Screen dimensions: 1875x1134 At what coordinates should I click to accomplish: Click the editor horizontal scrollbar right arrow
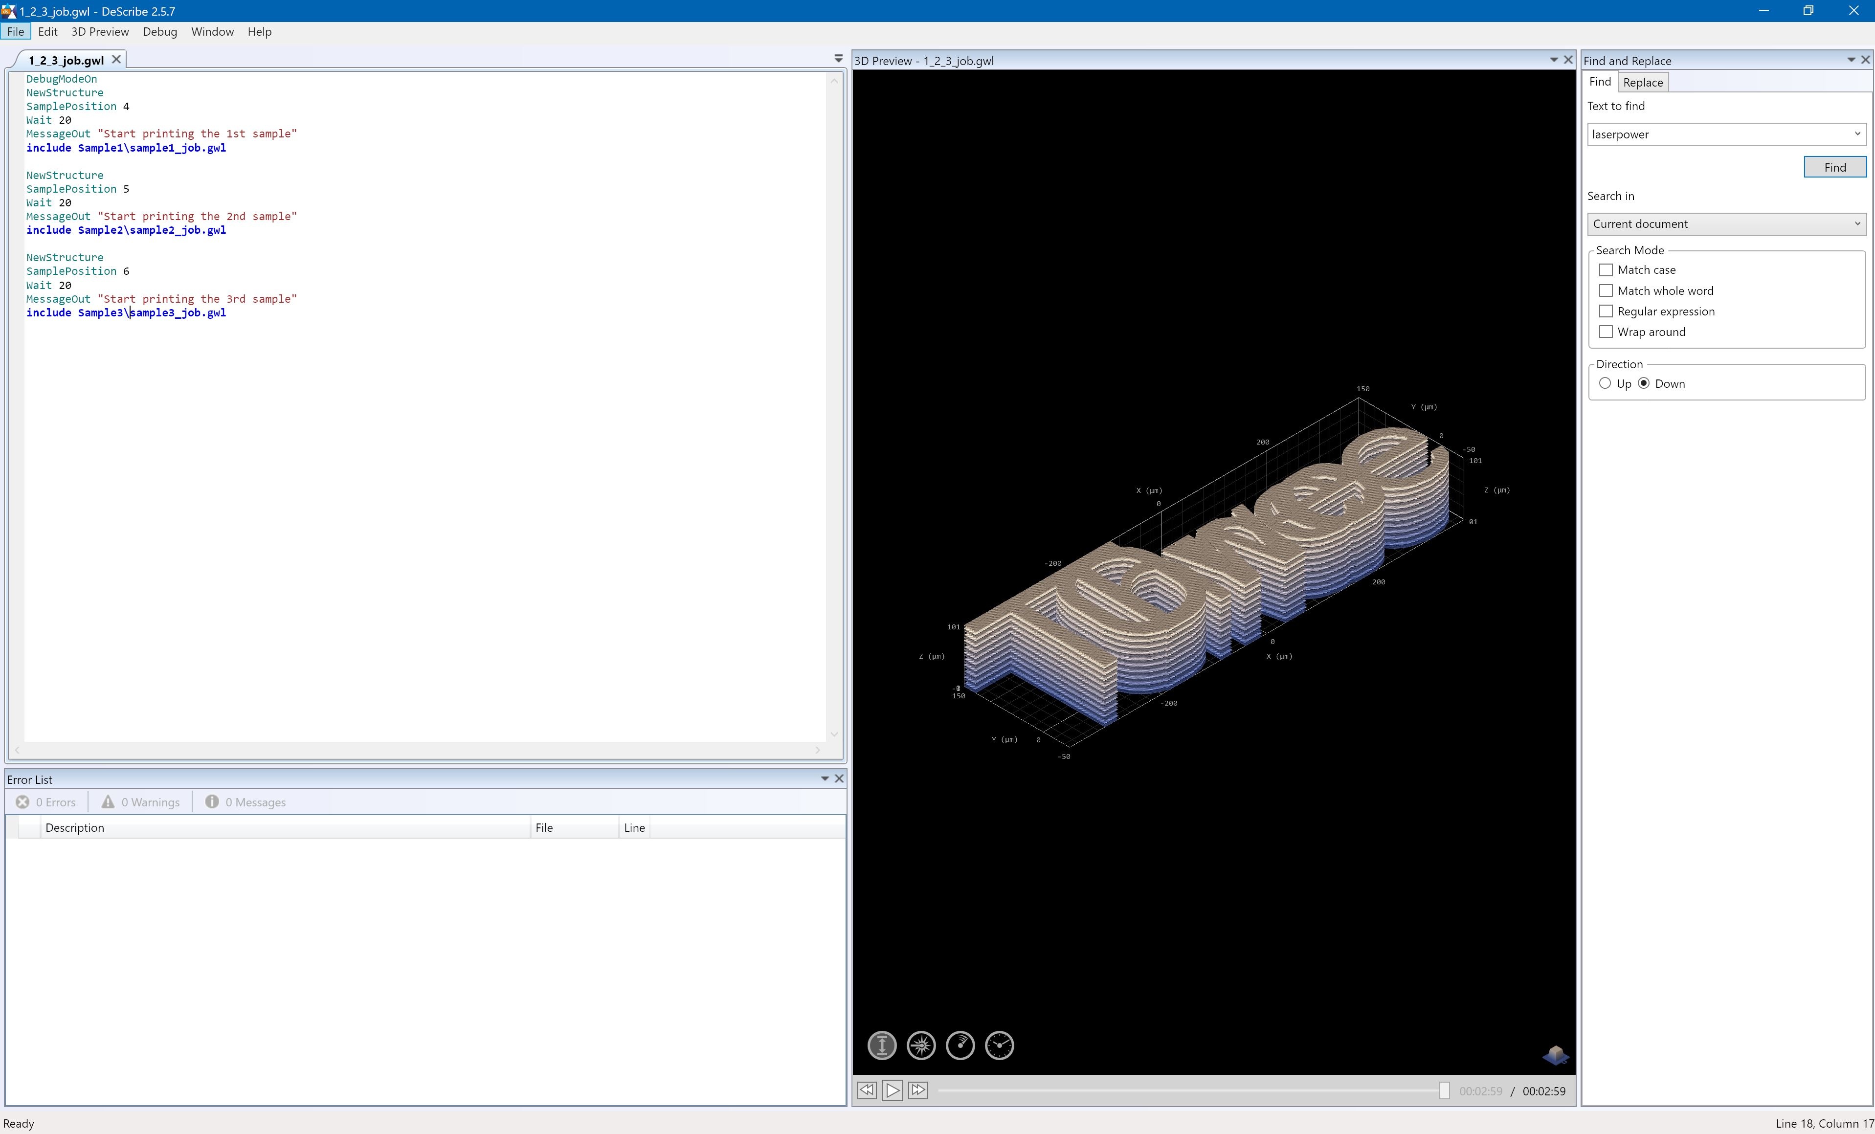click(x=818, y=751)
